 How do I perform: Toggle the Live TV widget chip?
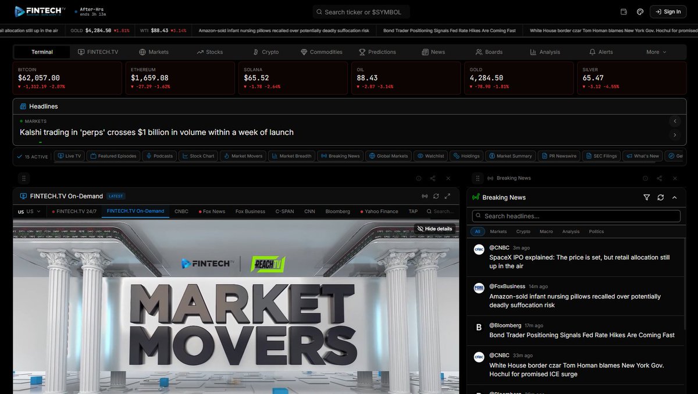pos(69,156)
